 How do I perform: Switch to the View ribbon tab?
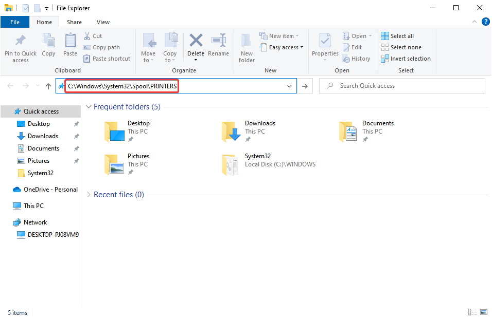coord(103,22)
